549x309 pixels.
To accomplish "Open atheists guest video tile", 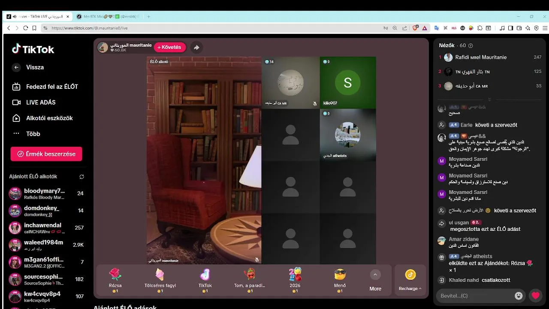I will pyautogui.click(x=348, y=135).
